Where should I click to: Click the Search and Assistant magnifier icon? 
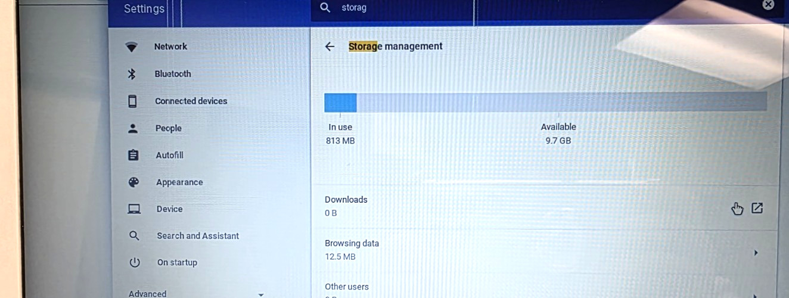coord(134,236)
